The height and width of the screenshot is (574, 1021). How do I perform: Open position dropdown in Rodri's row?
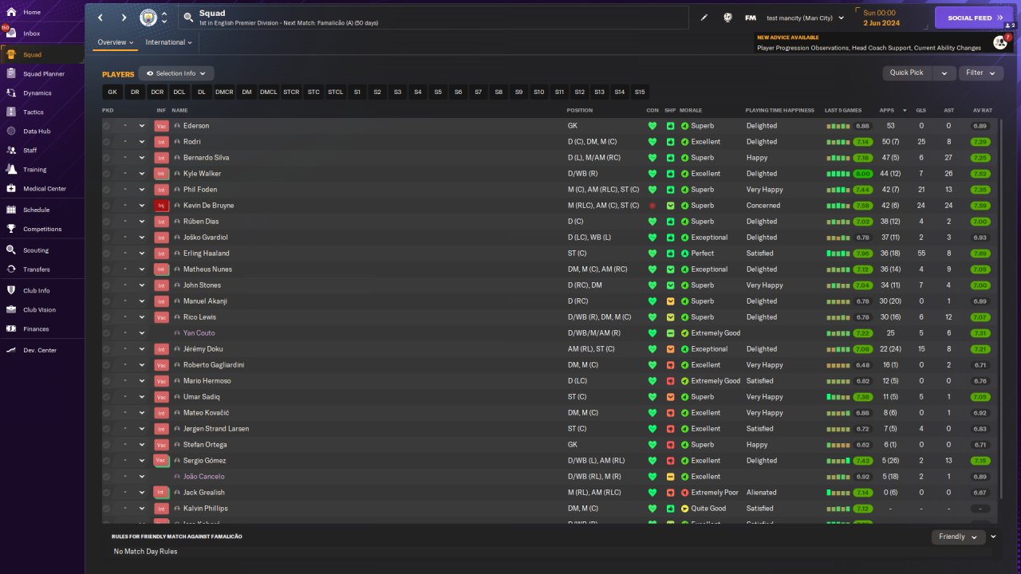pyautogui.click(x=142, y=142)
